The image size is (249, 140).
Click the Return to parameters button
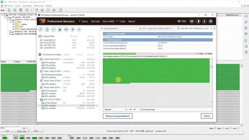(117, 116)
